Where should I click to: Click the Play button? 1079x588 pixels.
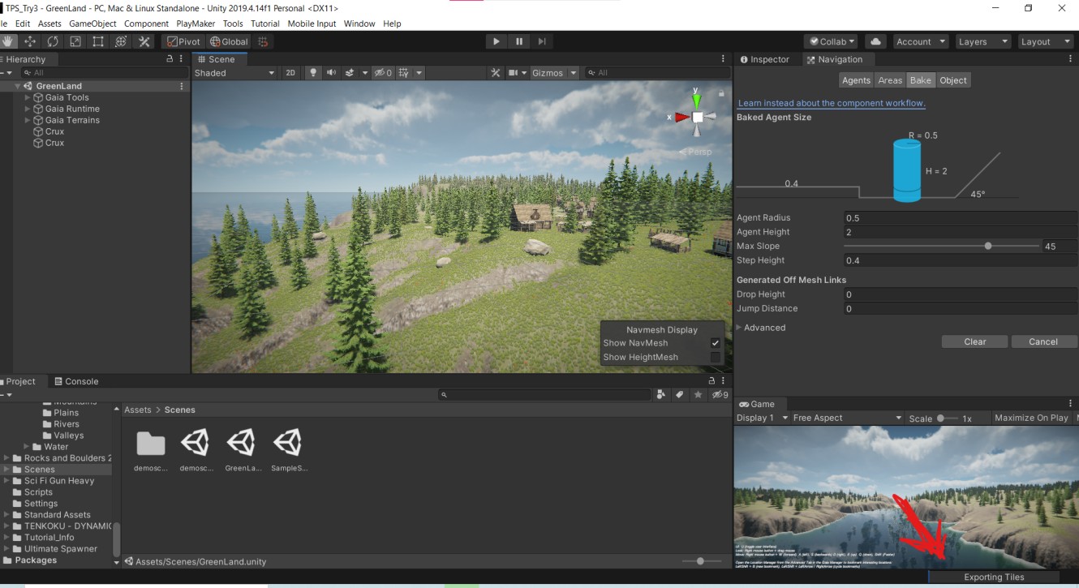click(497, 41)
